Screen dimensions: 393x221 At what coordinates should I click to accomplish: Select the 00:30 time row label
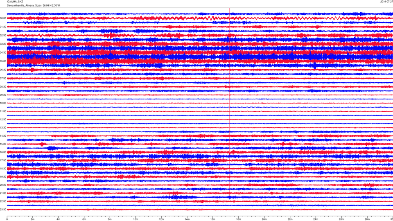click(3, 18)
